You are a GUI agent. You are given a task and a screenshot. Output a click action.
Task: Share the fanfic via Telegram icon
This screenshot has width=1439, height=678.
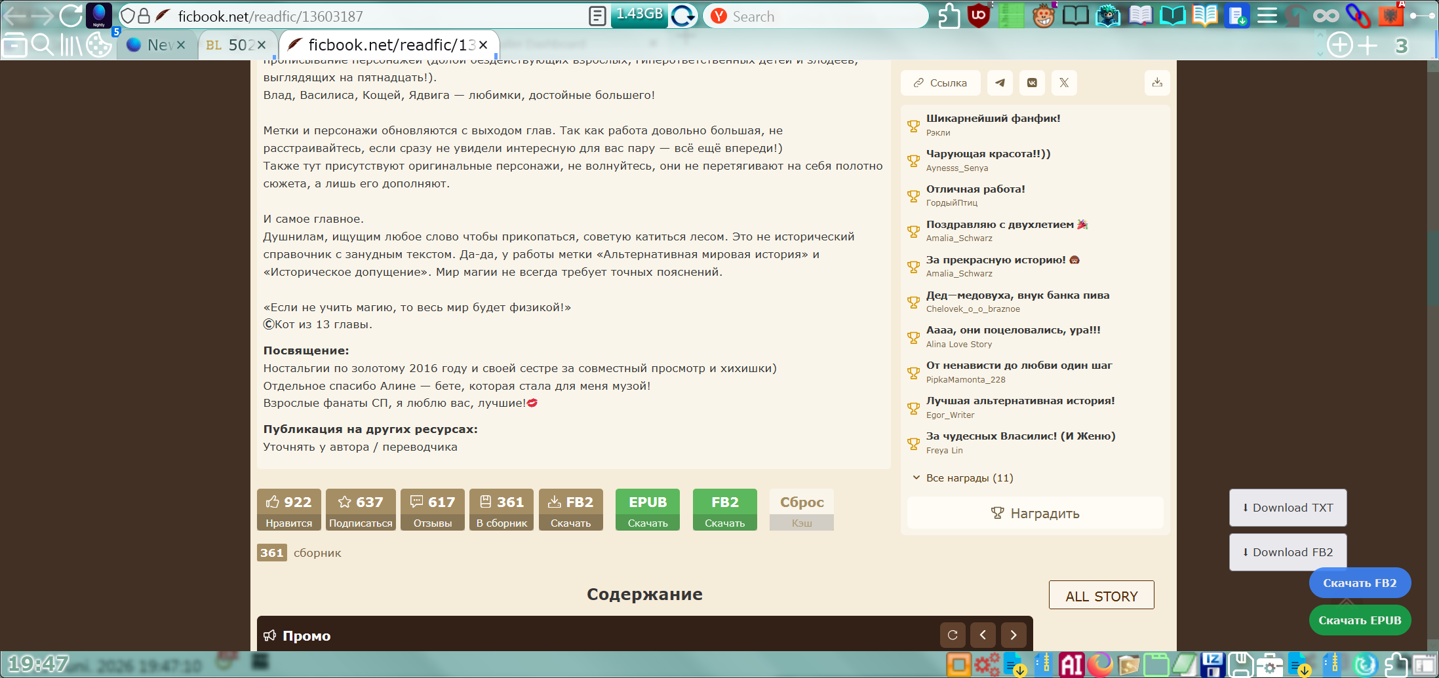coord(1000,83)
